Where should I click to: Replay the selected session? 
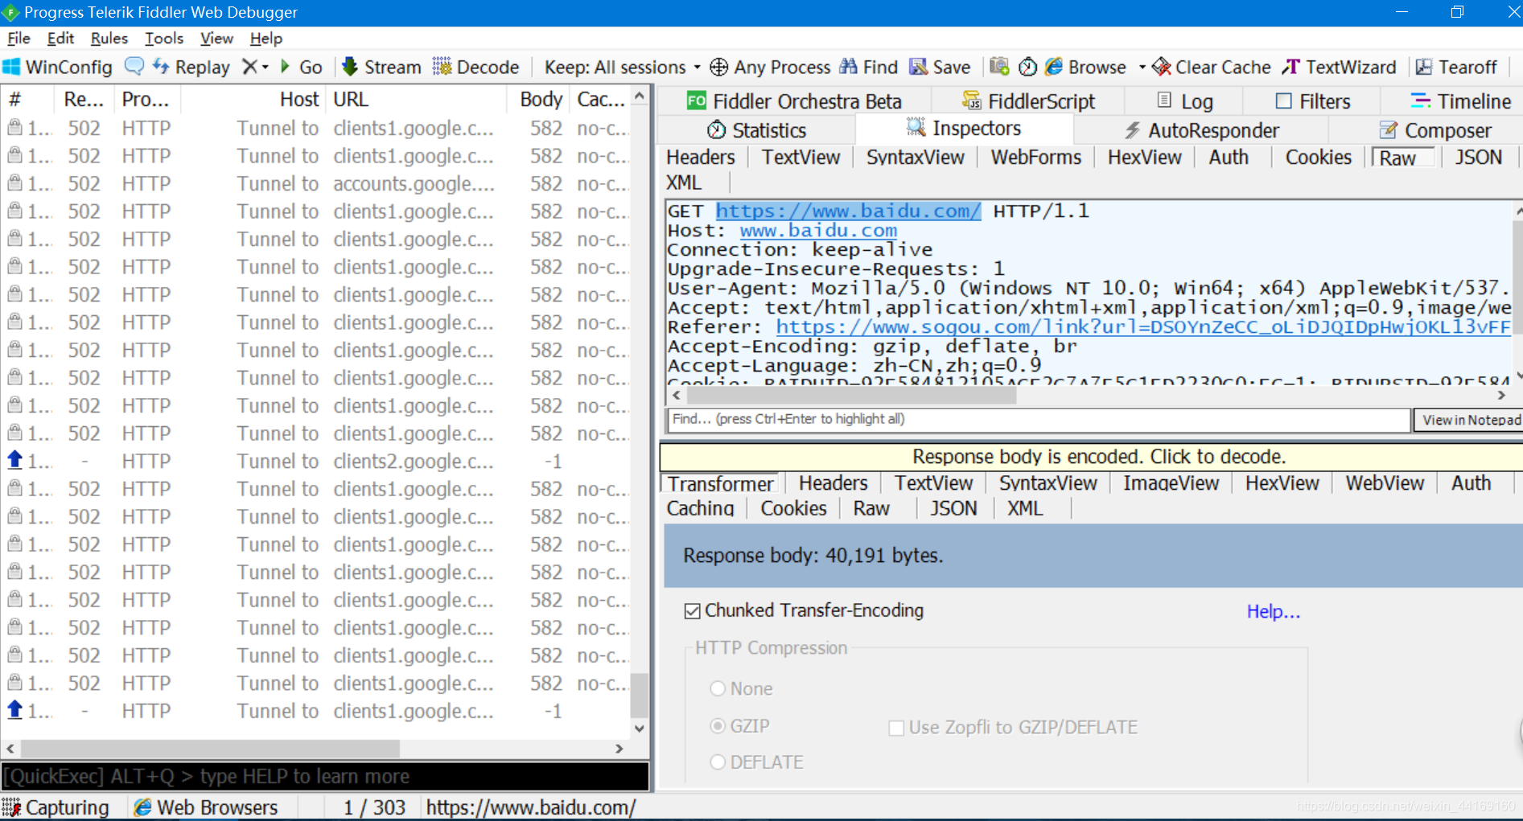coord(191,68)
